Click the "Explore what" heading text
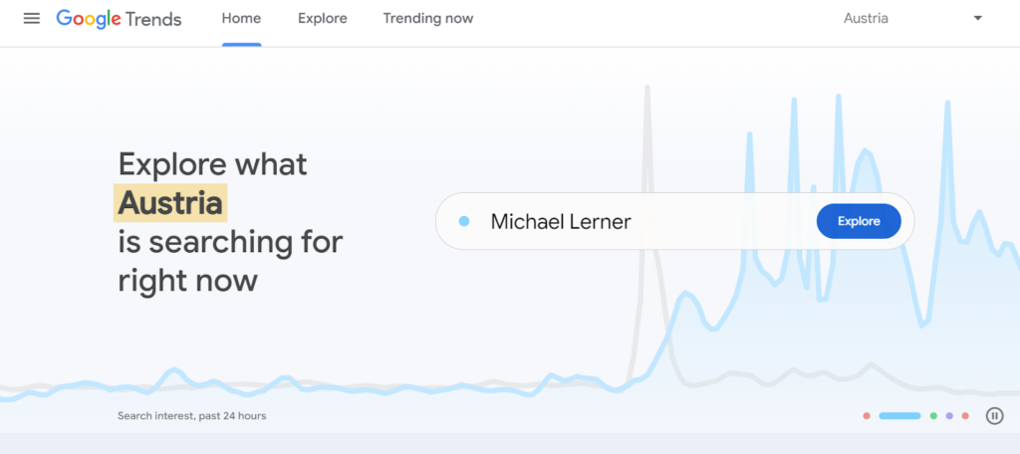1020x454 pixels. 212,163
